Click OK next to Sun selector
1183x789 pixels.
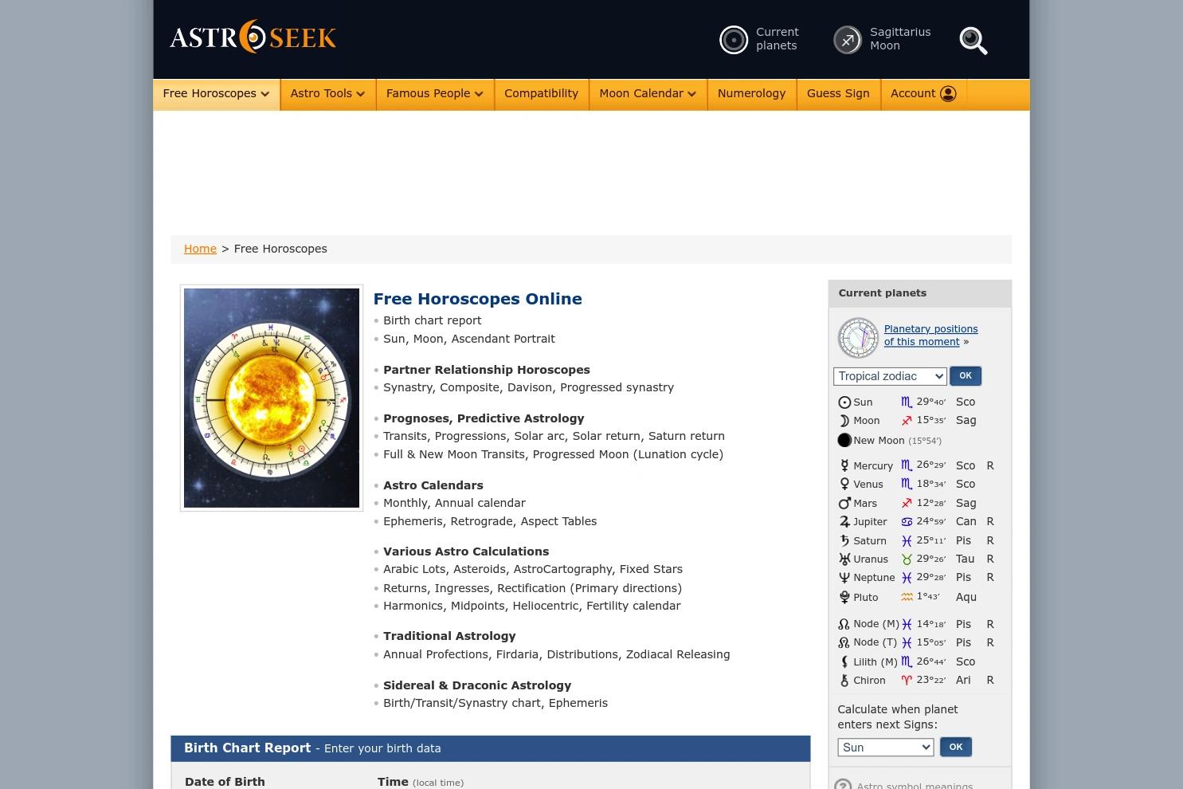point(955,747)
